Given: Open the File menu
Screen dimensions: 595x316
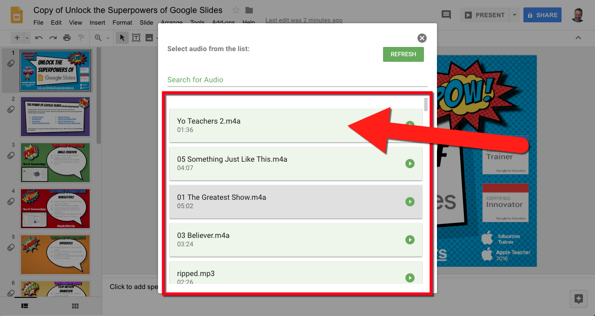Looking at the screenshot, I should pos(39,22).
